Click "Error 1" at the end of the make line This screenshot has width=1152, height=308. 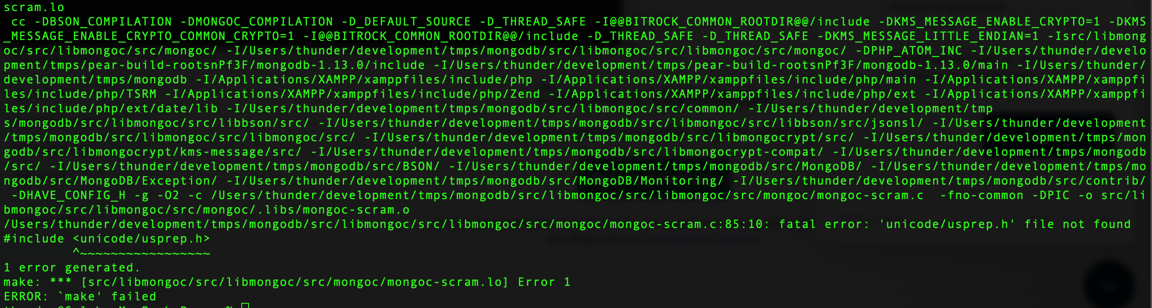coord(544,282)
